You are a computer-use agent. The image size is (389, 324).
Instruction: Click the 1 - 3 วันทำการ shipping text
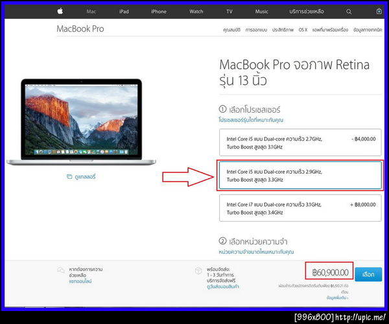(220, 275)
